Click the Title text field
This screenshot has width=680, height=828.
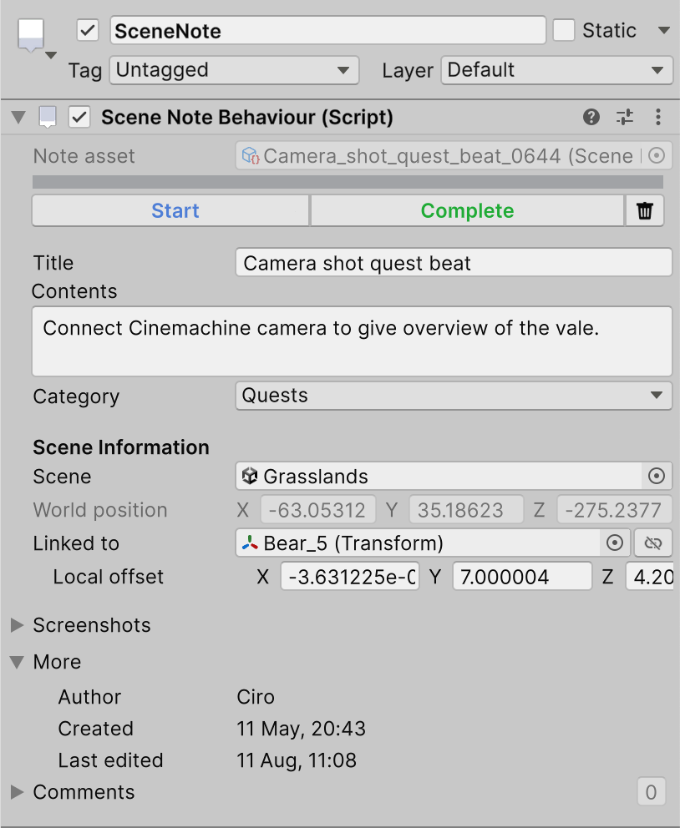[x=454, y=263]
